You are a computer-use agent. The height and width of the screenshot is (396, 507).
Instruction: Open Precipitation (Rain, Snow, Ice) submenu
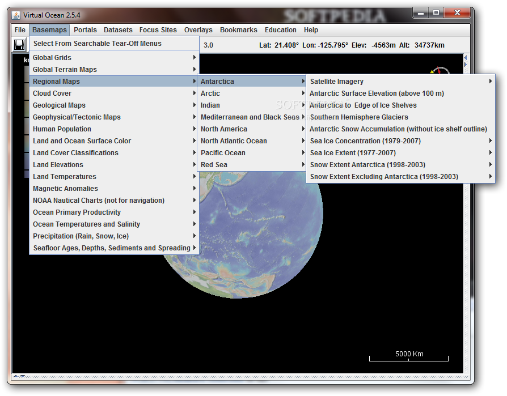click(114, 236)
